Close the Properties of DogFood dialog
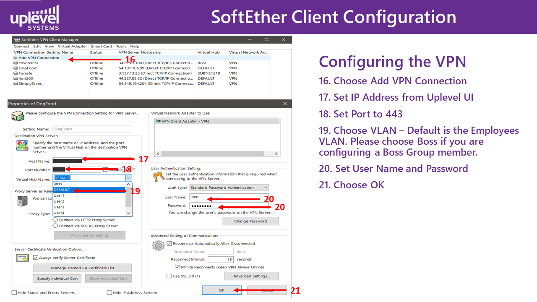 point(285,104)
